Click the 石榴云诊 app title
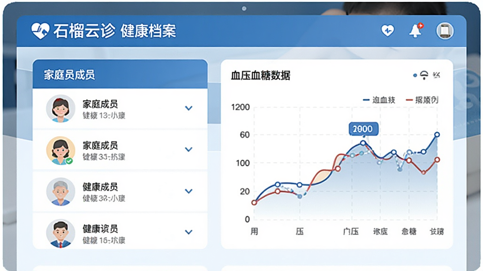The image size is (483, 271). 84,31
